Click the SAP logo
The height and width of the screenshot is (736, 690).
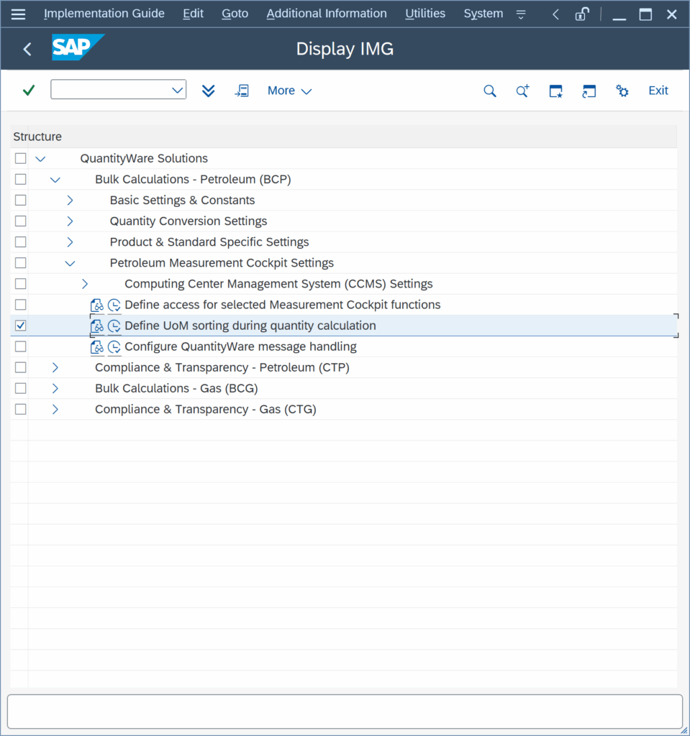click(x=78, y=47)
